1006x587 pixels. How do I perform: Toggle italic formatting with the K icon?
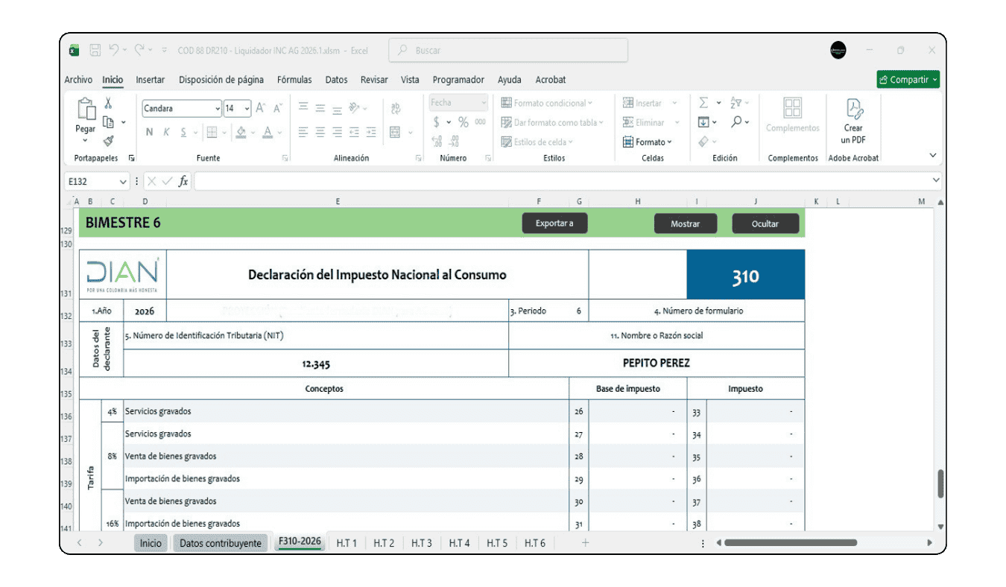[x=166, y=132]
